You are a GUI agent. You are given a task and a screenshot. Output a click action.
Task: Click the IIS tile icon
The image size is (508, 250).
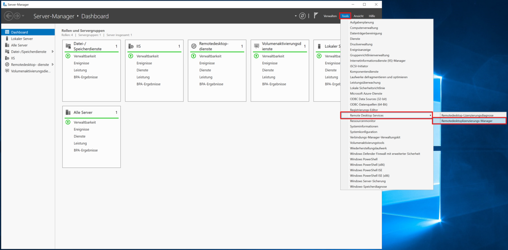[131, 46]
